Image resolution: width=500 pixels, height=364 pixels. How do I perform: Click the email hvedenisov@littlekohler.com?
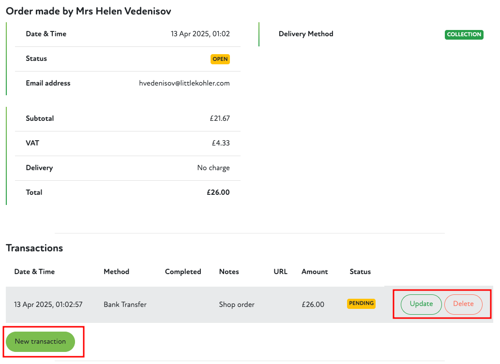[184, 83]
